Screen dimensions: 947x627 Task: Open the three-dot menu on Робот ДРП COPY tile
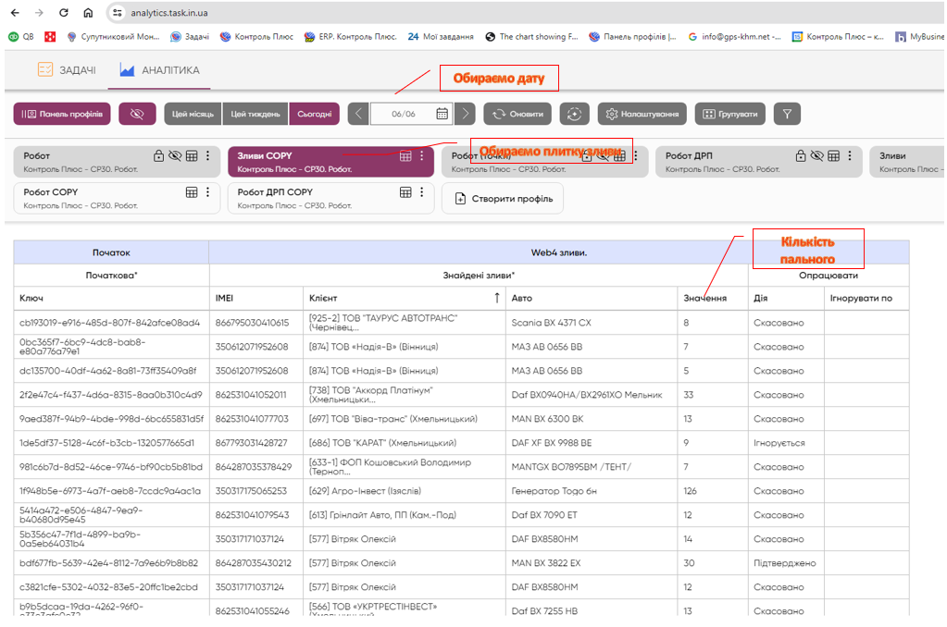pos(421,192)
